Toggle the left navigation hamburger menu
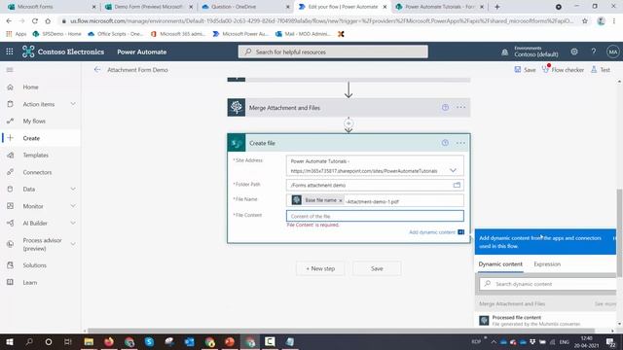This screenshot has width=623, height=350. 10,70
